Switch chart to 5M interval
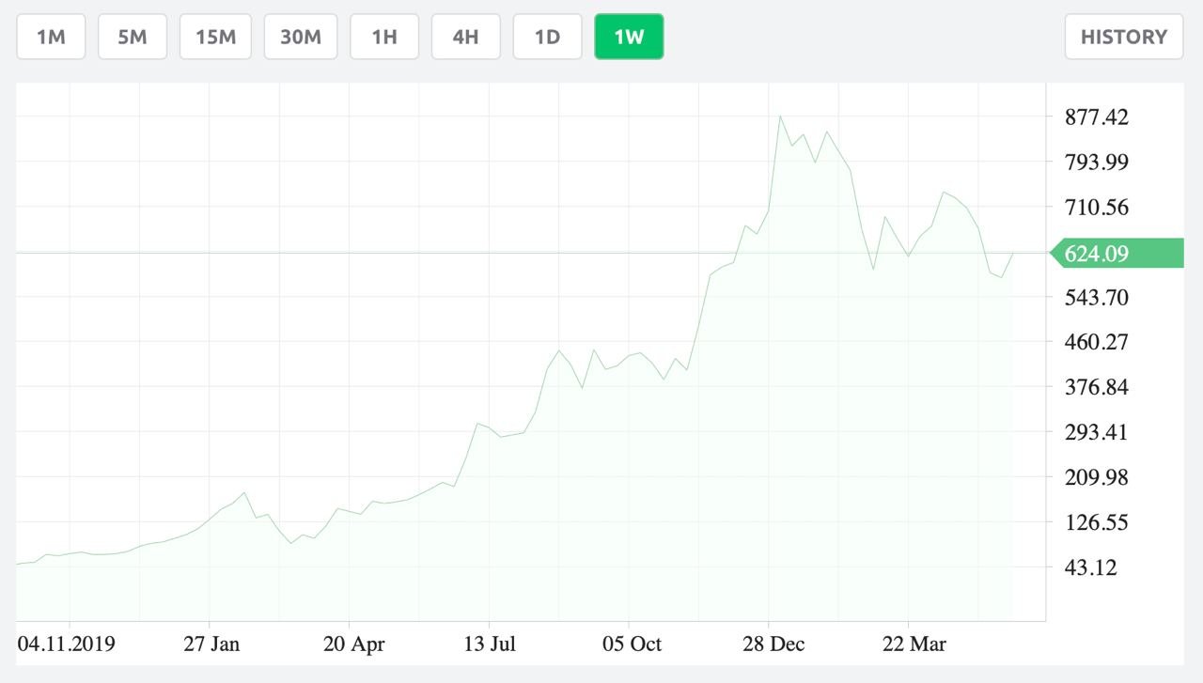 pos(133,37)
